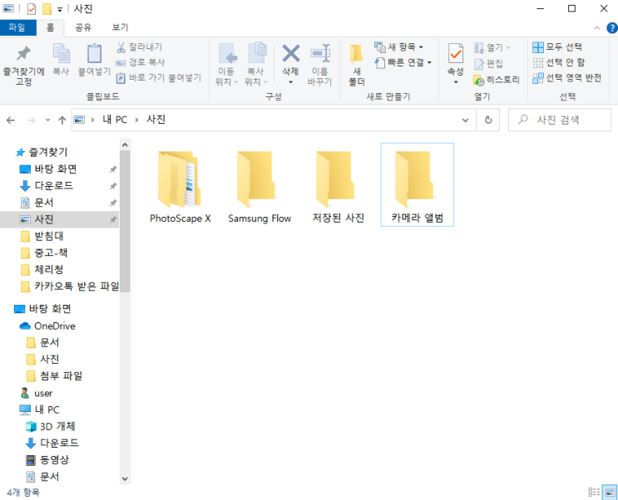Open the 새 항목 dropdown
618x500 pixels.
(x=399, y=47)
